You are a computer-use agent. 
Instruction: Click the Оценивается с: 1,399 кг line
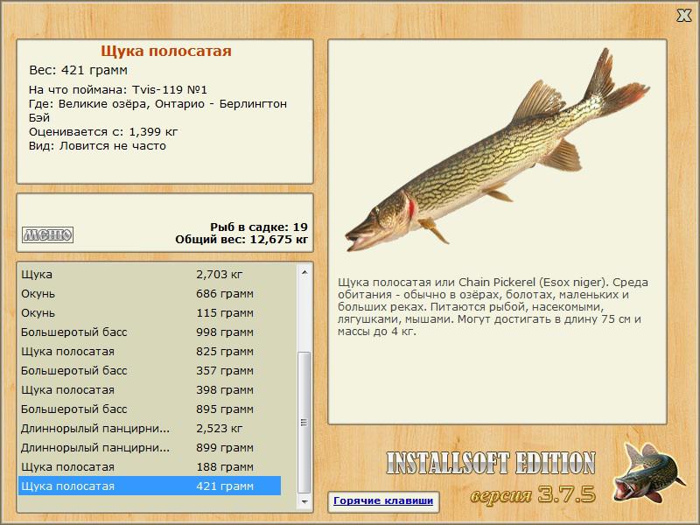[x=103, y=132]
